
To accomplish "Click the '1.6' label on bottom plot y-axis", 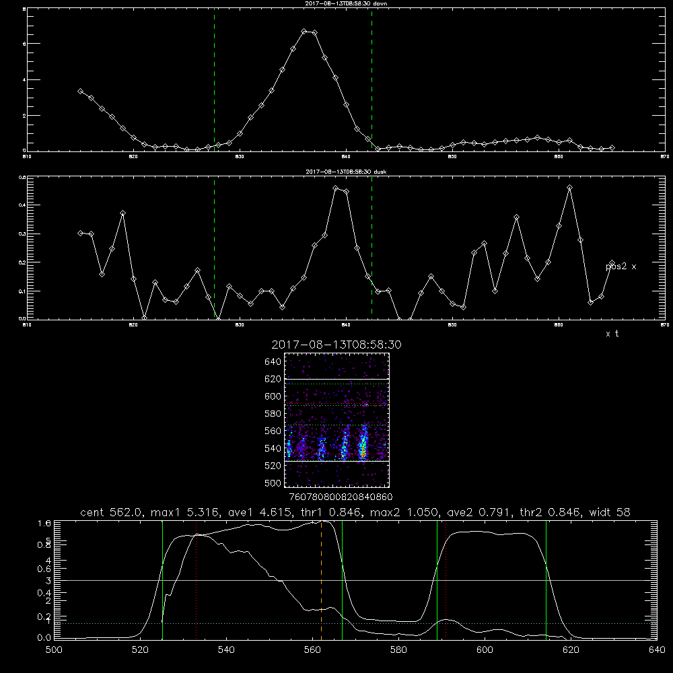I will pos(44,524).
